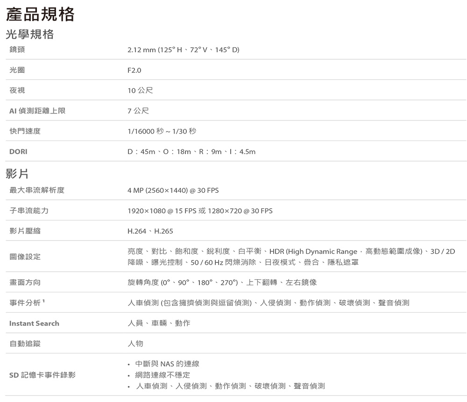Click the 夜視 row label
This screenshot has height=402, width=467.
(x=17, y=90)
